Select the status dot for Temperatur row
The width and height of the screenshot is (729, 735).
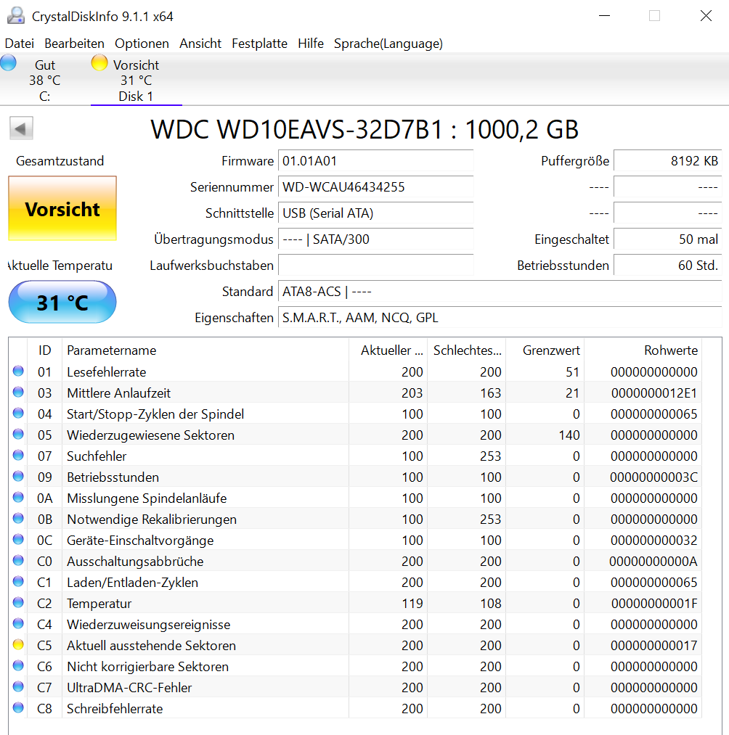[18, 603]
